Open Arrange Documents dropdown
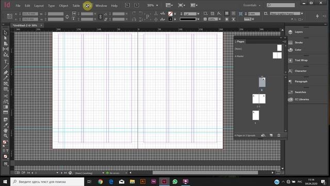 coord(194,5)
